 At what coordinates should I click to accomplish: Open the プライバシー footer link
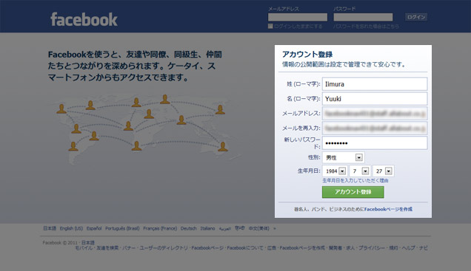pyautogui.click(x=372, y=248)
